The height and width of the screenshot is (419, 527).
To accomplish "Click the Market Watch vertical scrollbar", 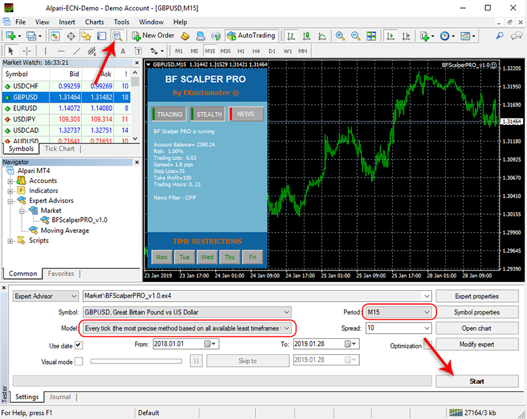I will [135, 105].
